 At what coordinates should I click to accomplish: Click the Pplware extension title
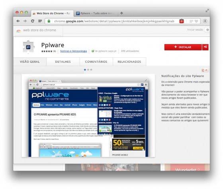pos(53,45)
